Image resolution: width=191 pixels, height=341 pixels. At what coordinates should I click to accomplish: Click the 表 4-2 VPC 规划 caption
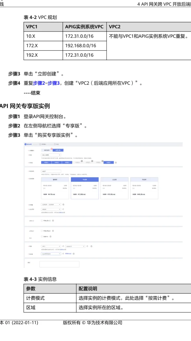[40, 17]
